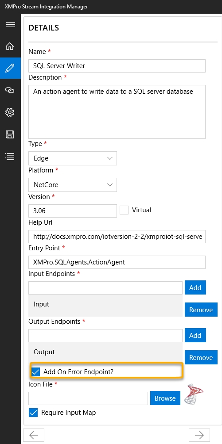Open the hamburger menu in the sidebar
The image size is (222, 444).
tap(10, 24)
